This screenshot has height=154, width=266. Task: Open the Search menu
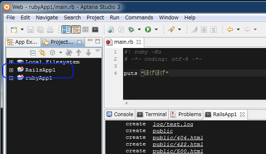(72, 17)
